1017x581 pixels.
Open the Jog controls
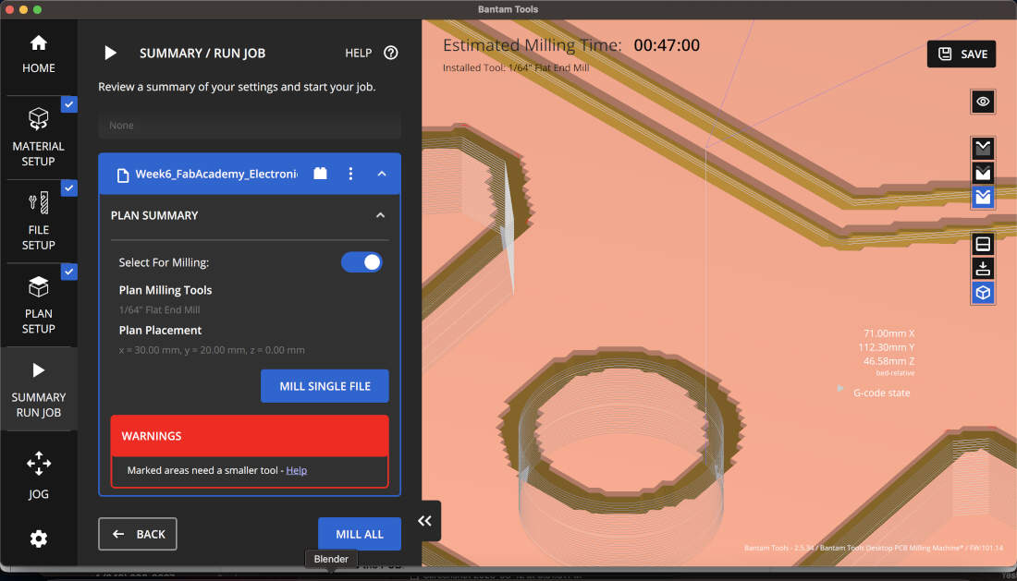click(38, 476)
